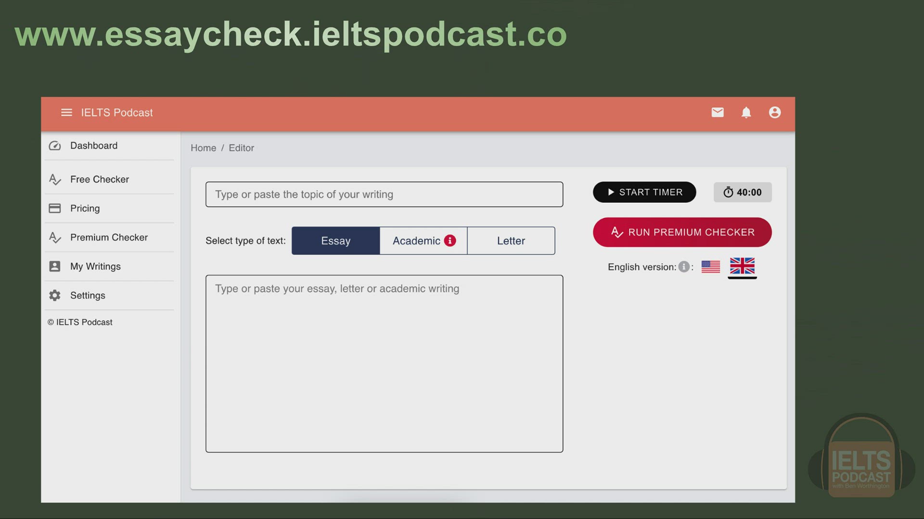This screenshot has height=519, width=924.
Task: Click the red info icon on Academic
Action: (450, 241)
